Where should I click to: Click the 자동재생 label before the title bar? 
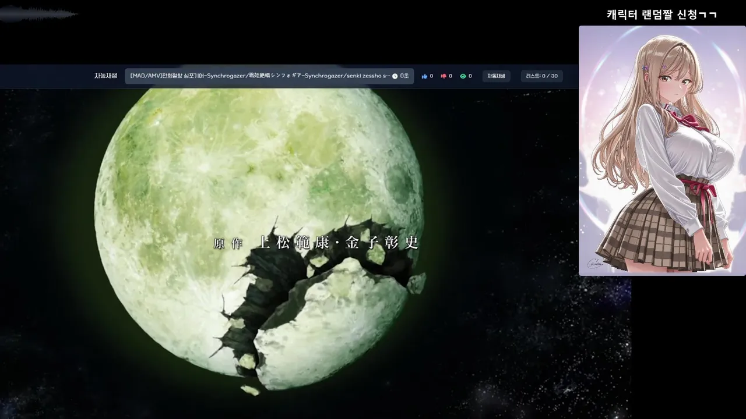pyautogui.click(x=106, y=76)
